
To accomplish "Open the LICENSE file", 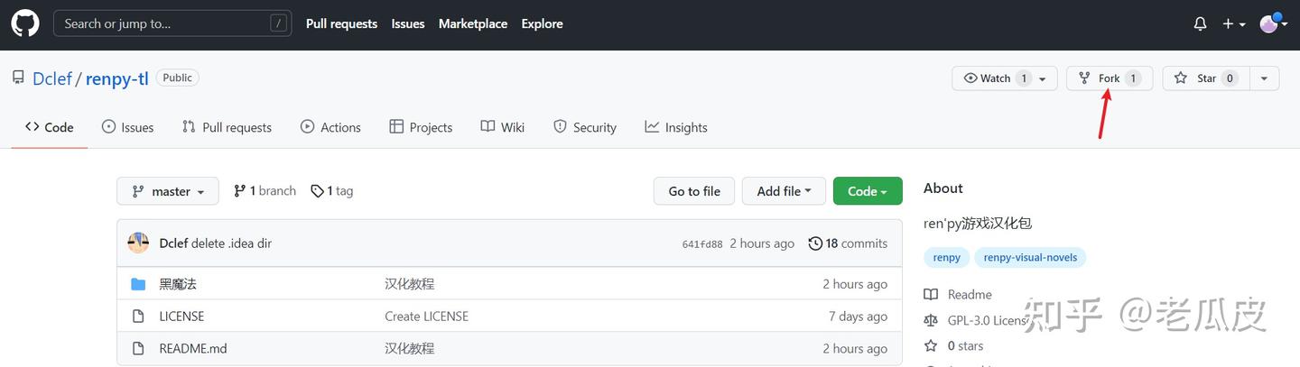I will pos(181,317).
